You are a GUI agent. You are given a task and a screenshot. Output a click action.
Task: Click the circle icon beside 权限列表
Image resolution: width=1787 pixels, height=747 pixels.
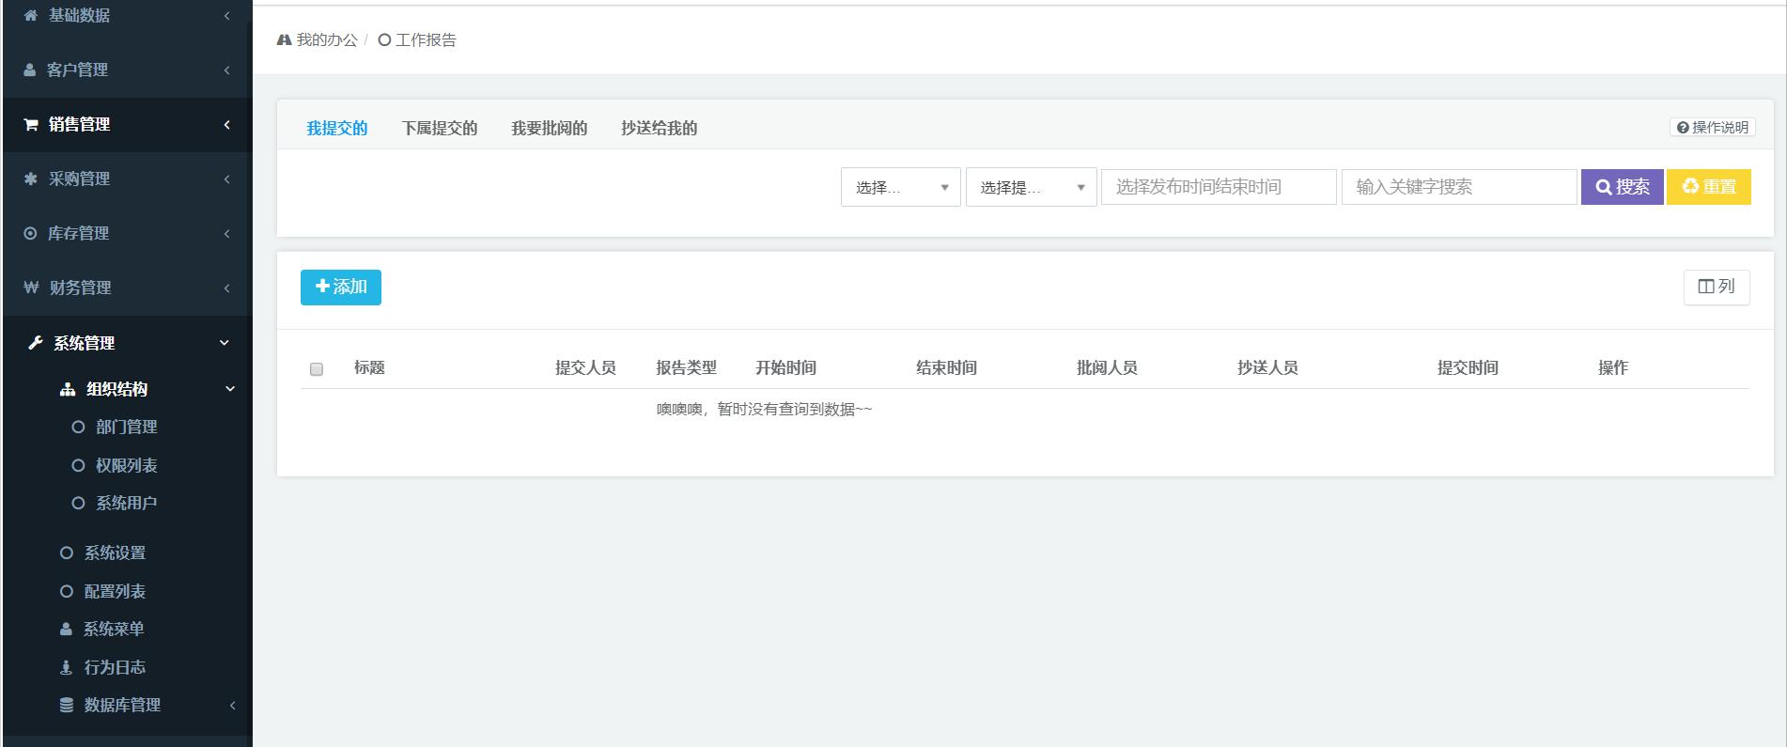click(78, 465)
